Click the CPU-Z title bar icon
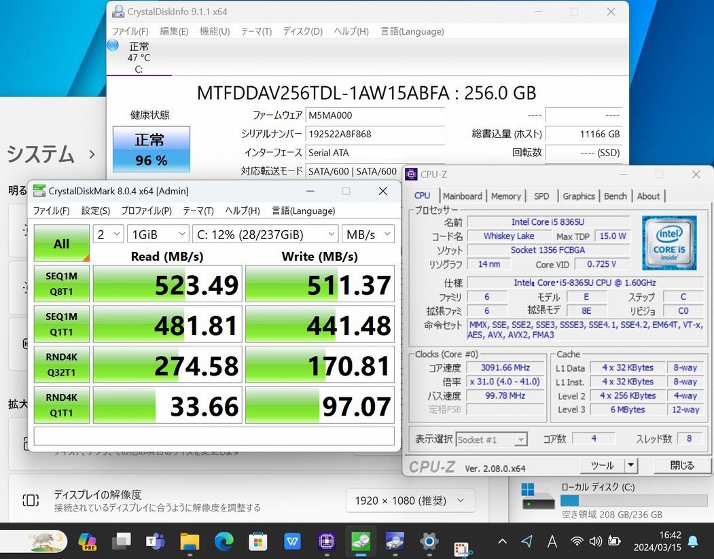 coord(411,175)
